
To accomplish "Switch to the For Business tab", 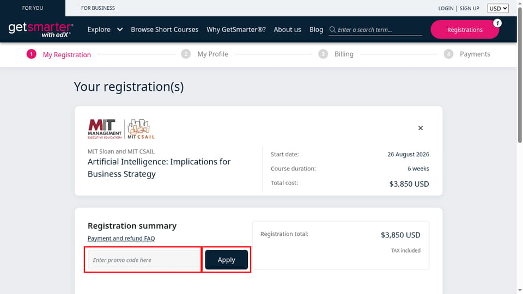I will coord(98,8).
